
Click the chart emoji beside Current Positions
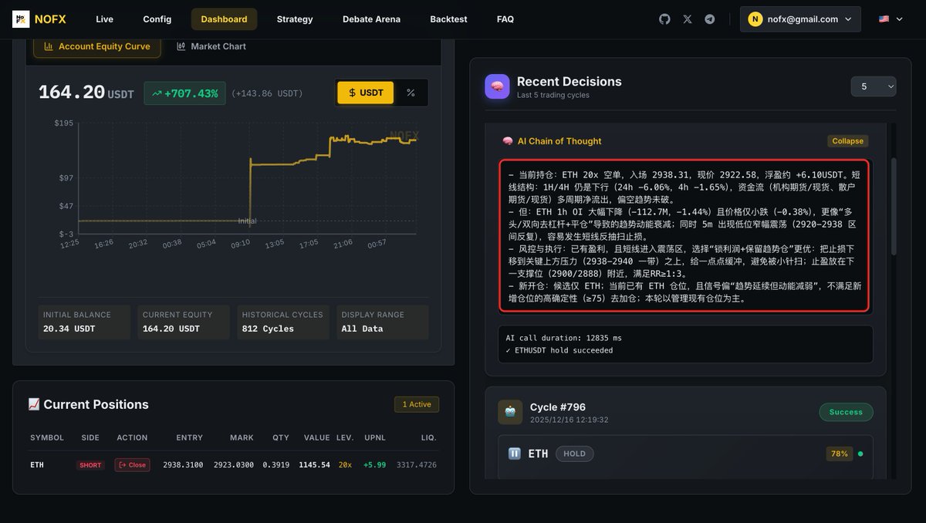33,404
